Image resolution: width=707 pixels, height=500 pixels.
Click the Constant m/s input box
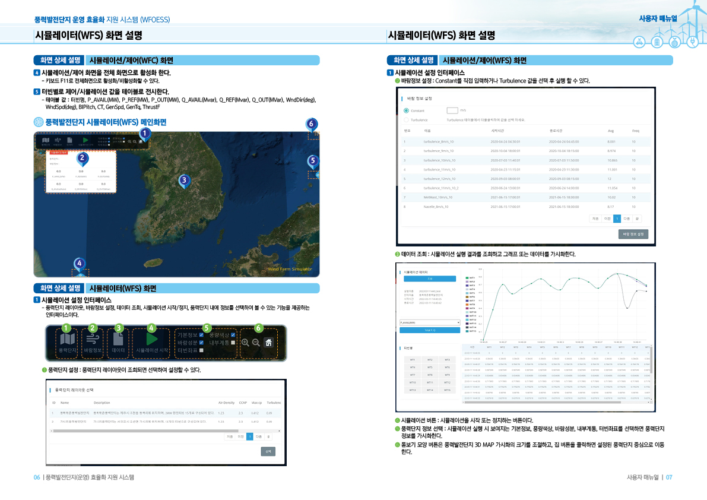[452, 110]
